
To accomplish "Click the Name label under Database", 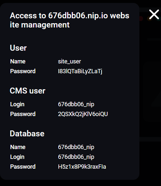I will (18, 147).
